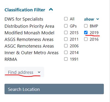Tick the ASGC Remoteness Areas 2006 checkbox
The height and width of the screenshot is (102, 110).
point(66,46)
